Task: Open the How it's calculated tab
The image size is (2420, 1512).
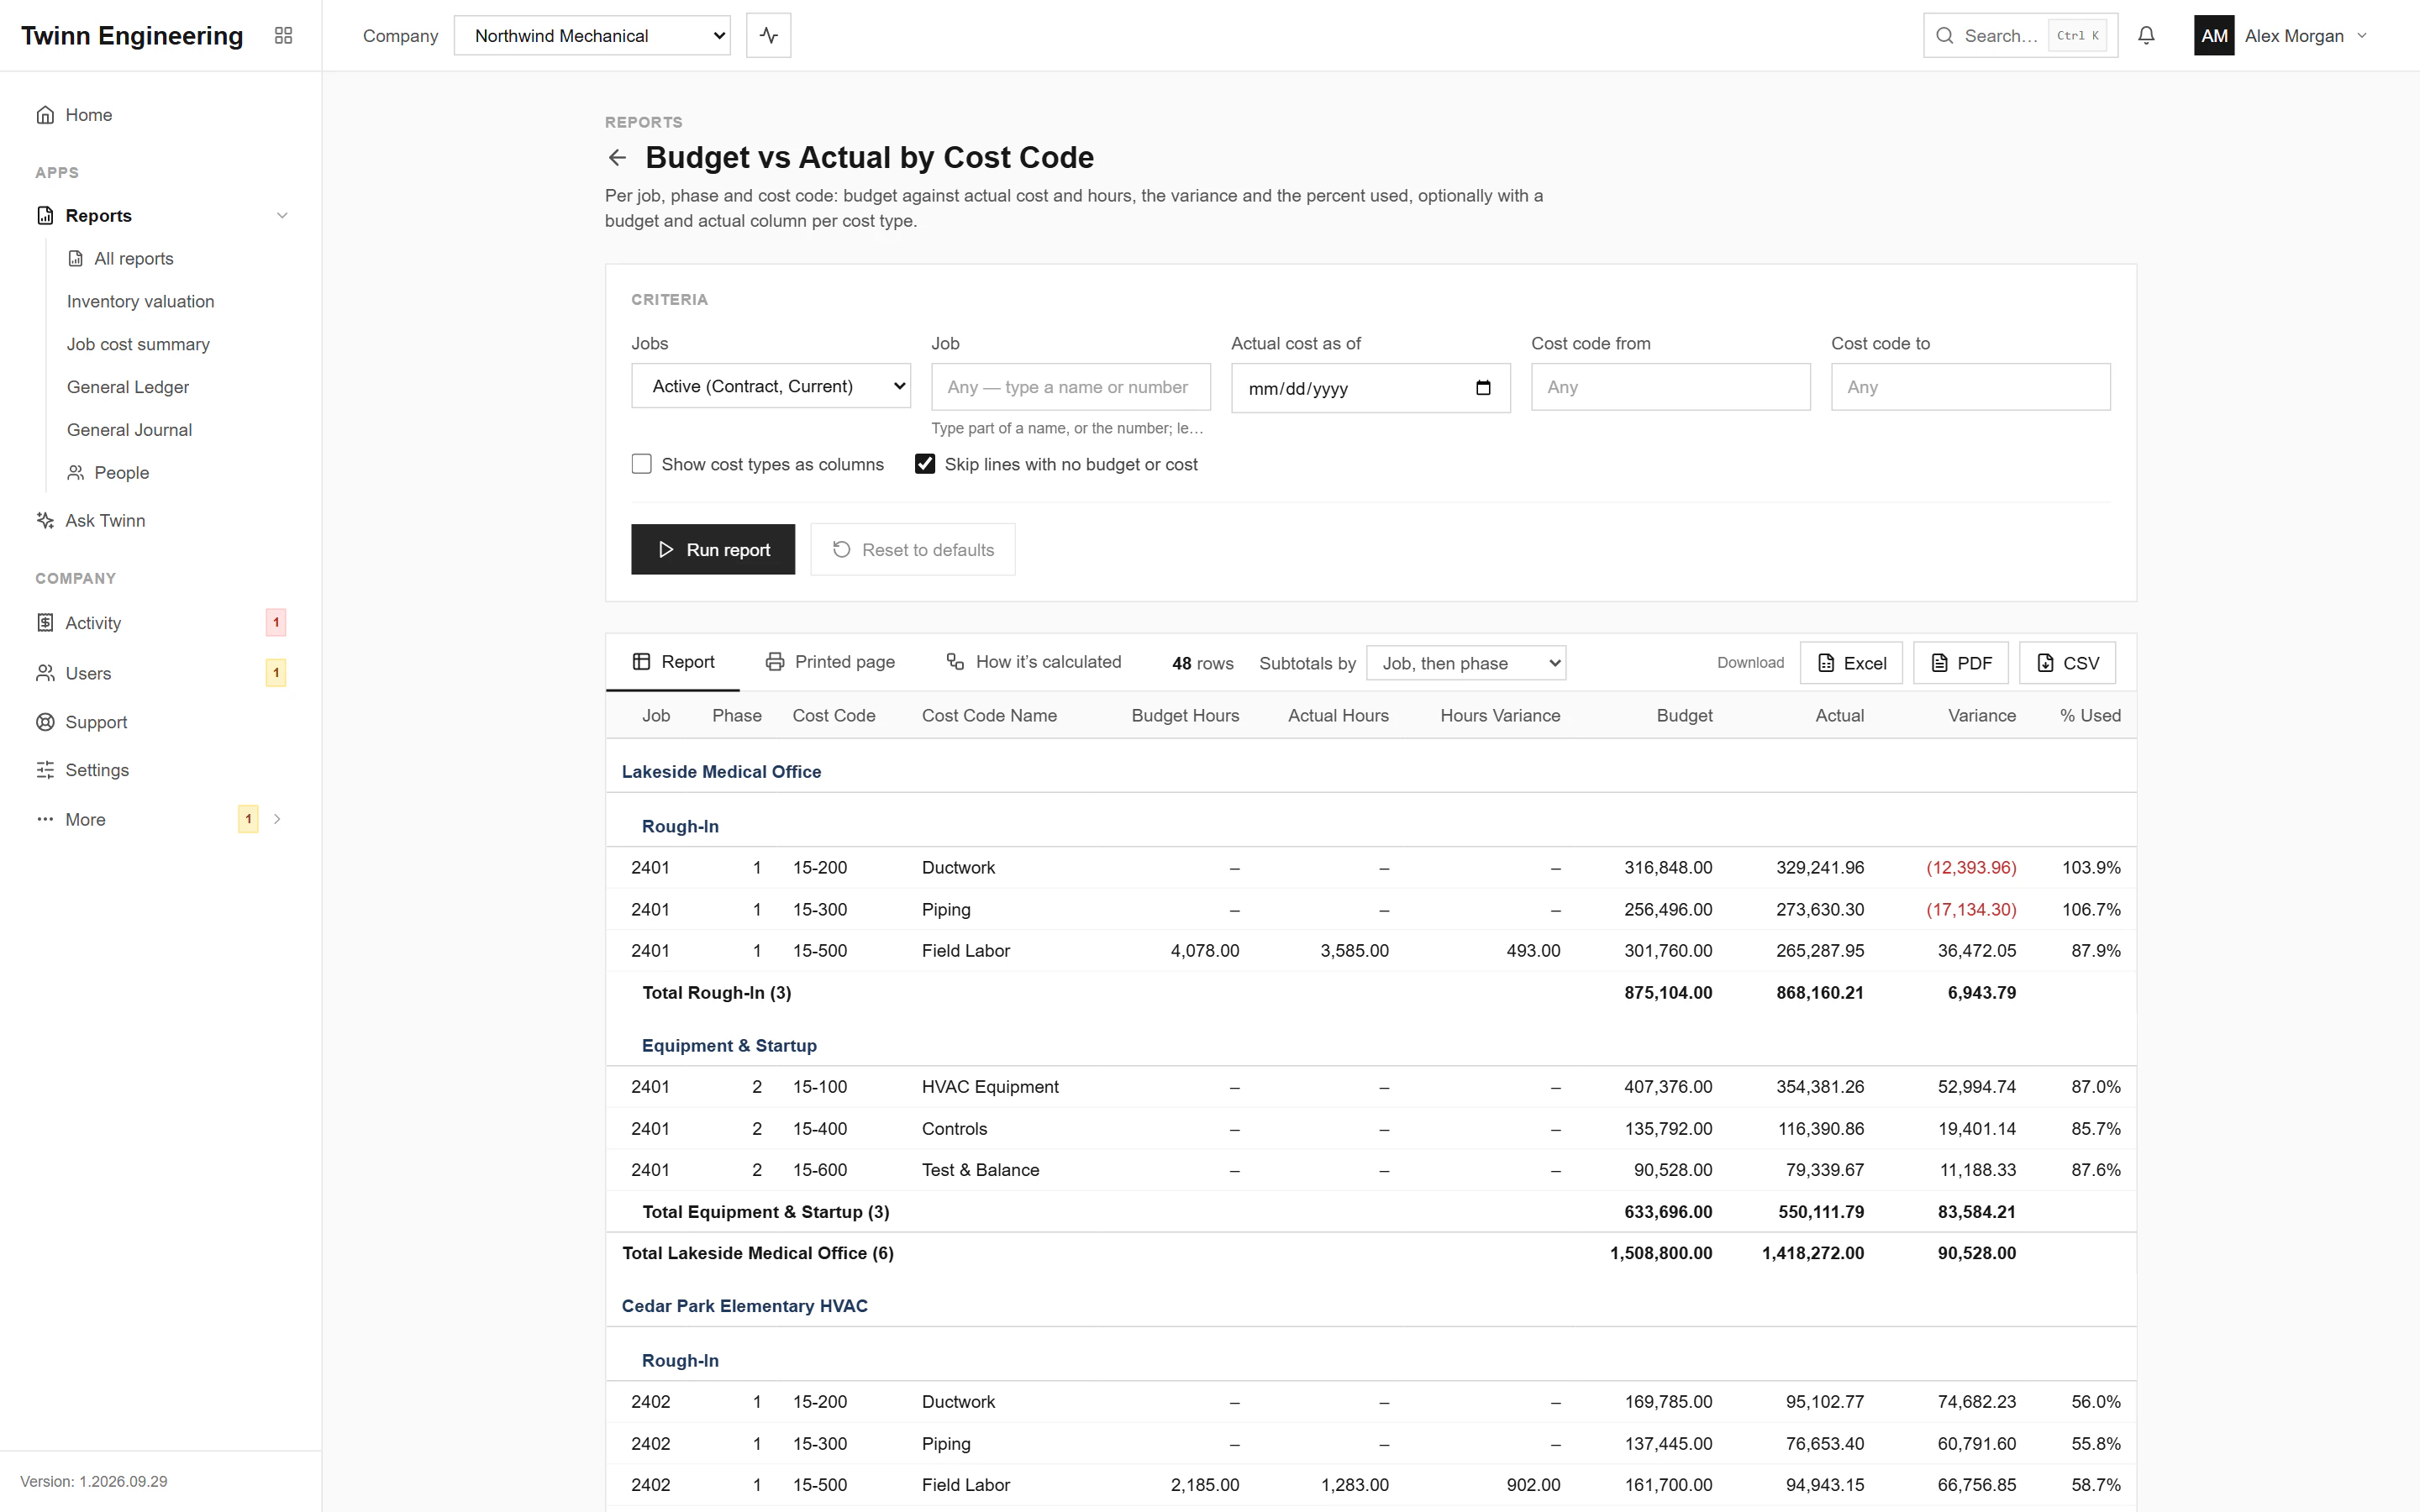Action: pyautogui.click(x=1034, y=662)
